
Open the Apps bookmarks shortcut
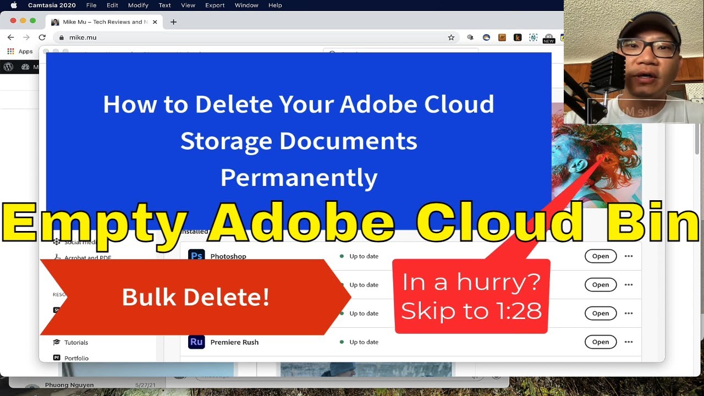(20, 51)
